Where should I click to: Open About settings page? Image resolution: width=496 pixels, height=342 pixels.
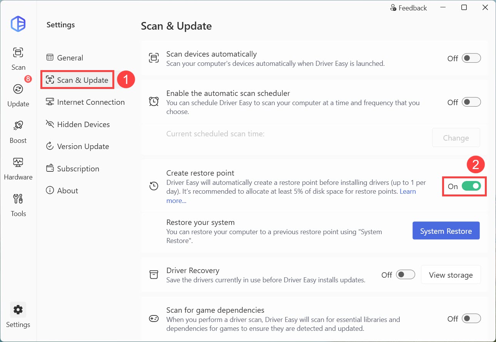click(x=62, y=191)
